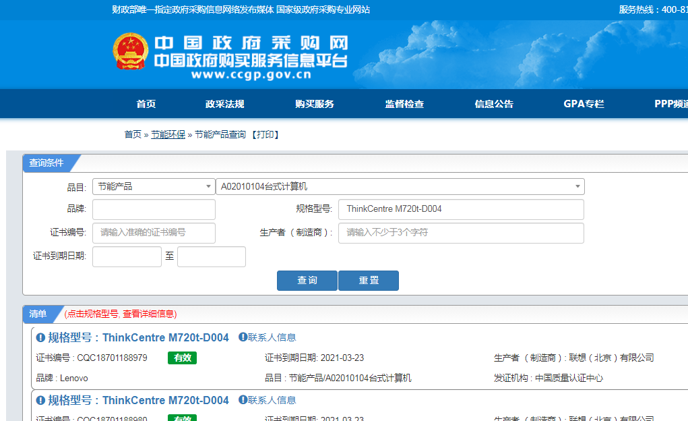
Task: Click the 重置 reset button
Action: coord(369,281)
